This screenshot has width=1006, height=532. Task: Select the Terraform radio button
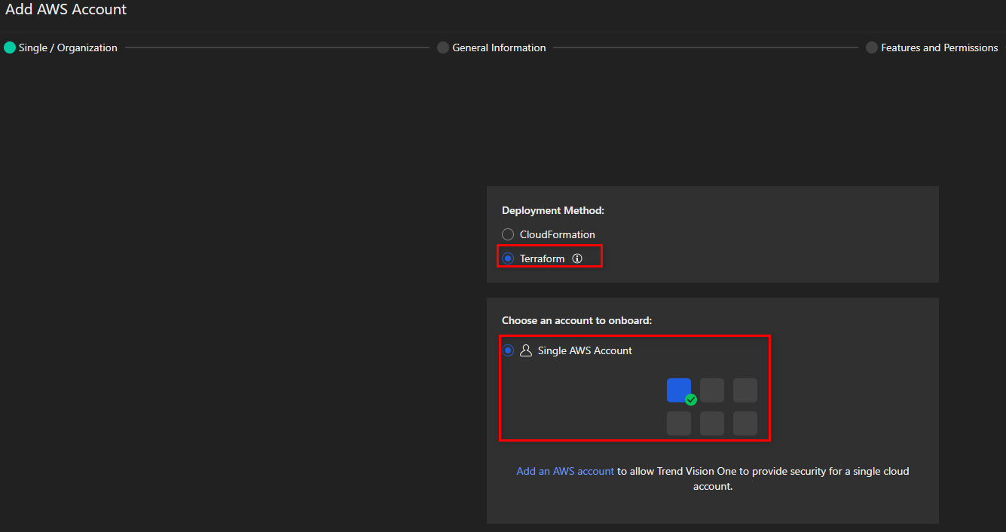(x=508, y=258)
